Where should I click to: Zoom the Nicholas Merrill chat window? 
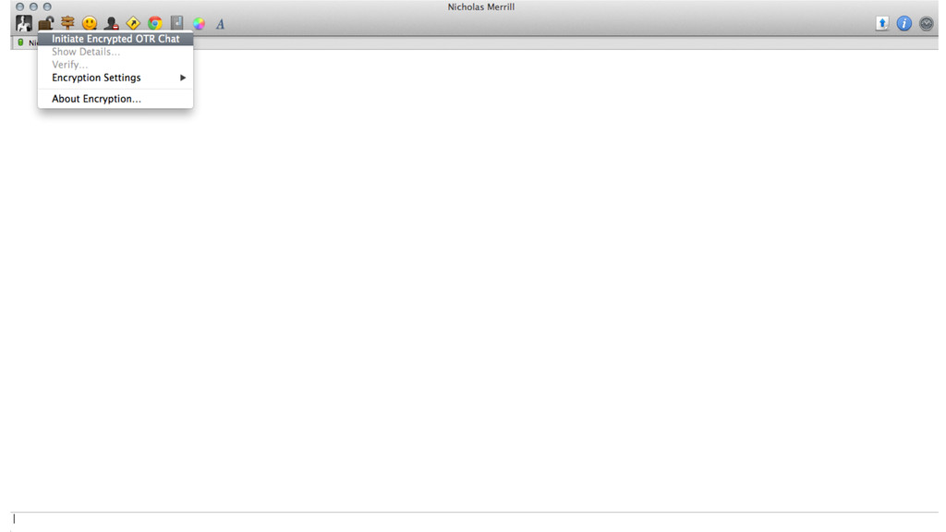[47, 6]
